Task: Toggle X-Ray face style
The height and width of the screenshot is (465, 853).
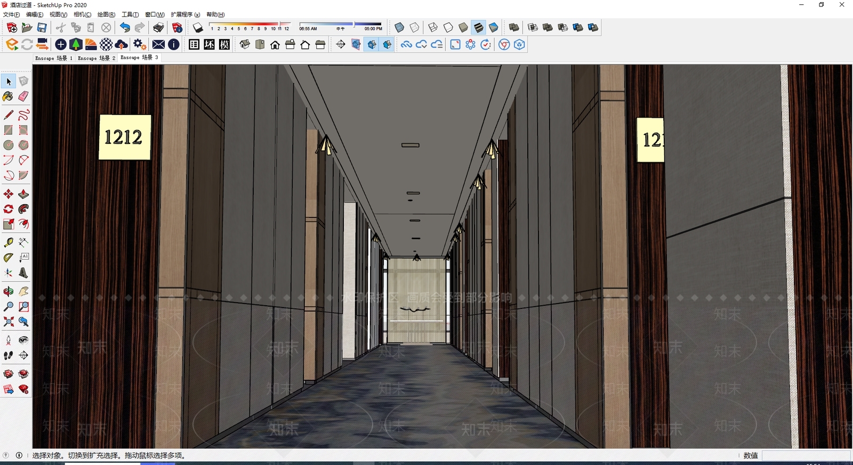Action: coord(399,28)
